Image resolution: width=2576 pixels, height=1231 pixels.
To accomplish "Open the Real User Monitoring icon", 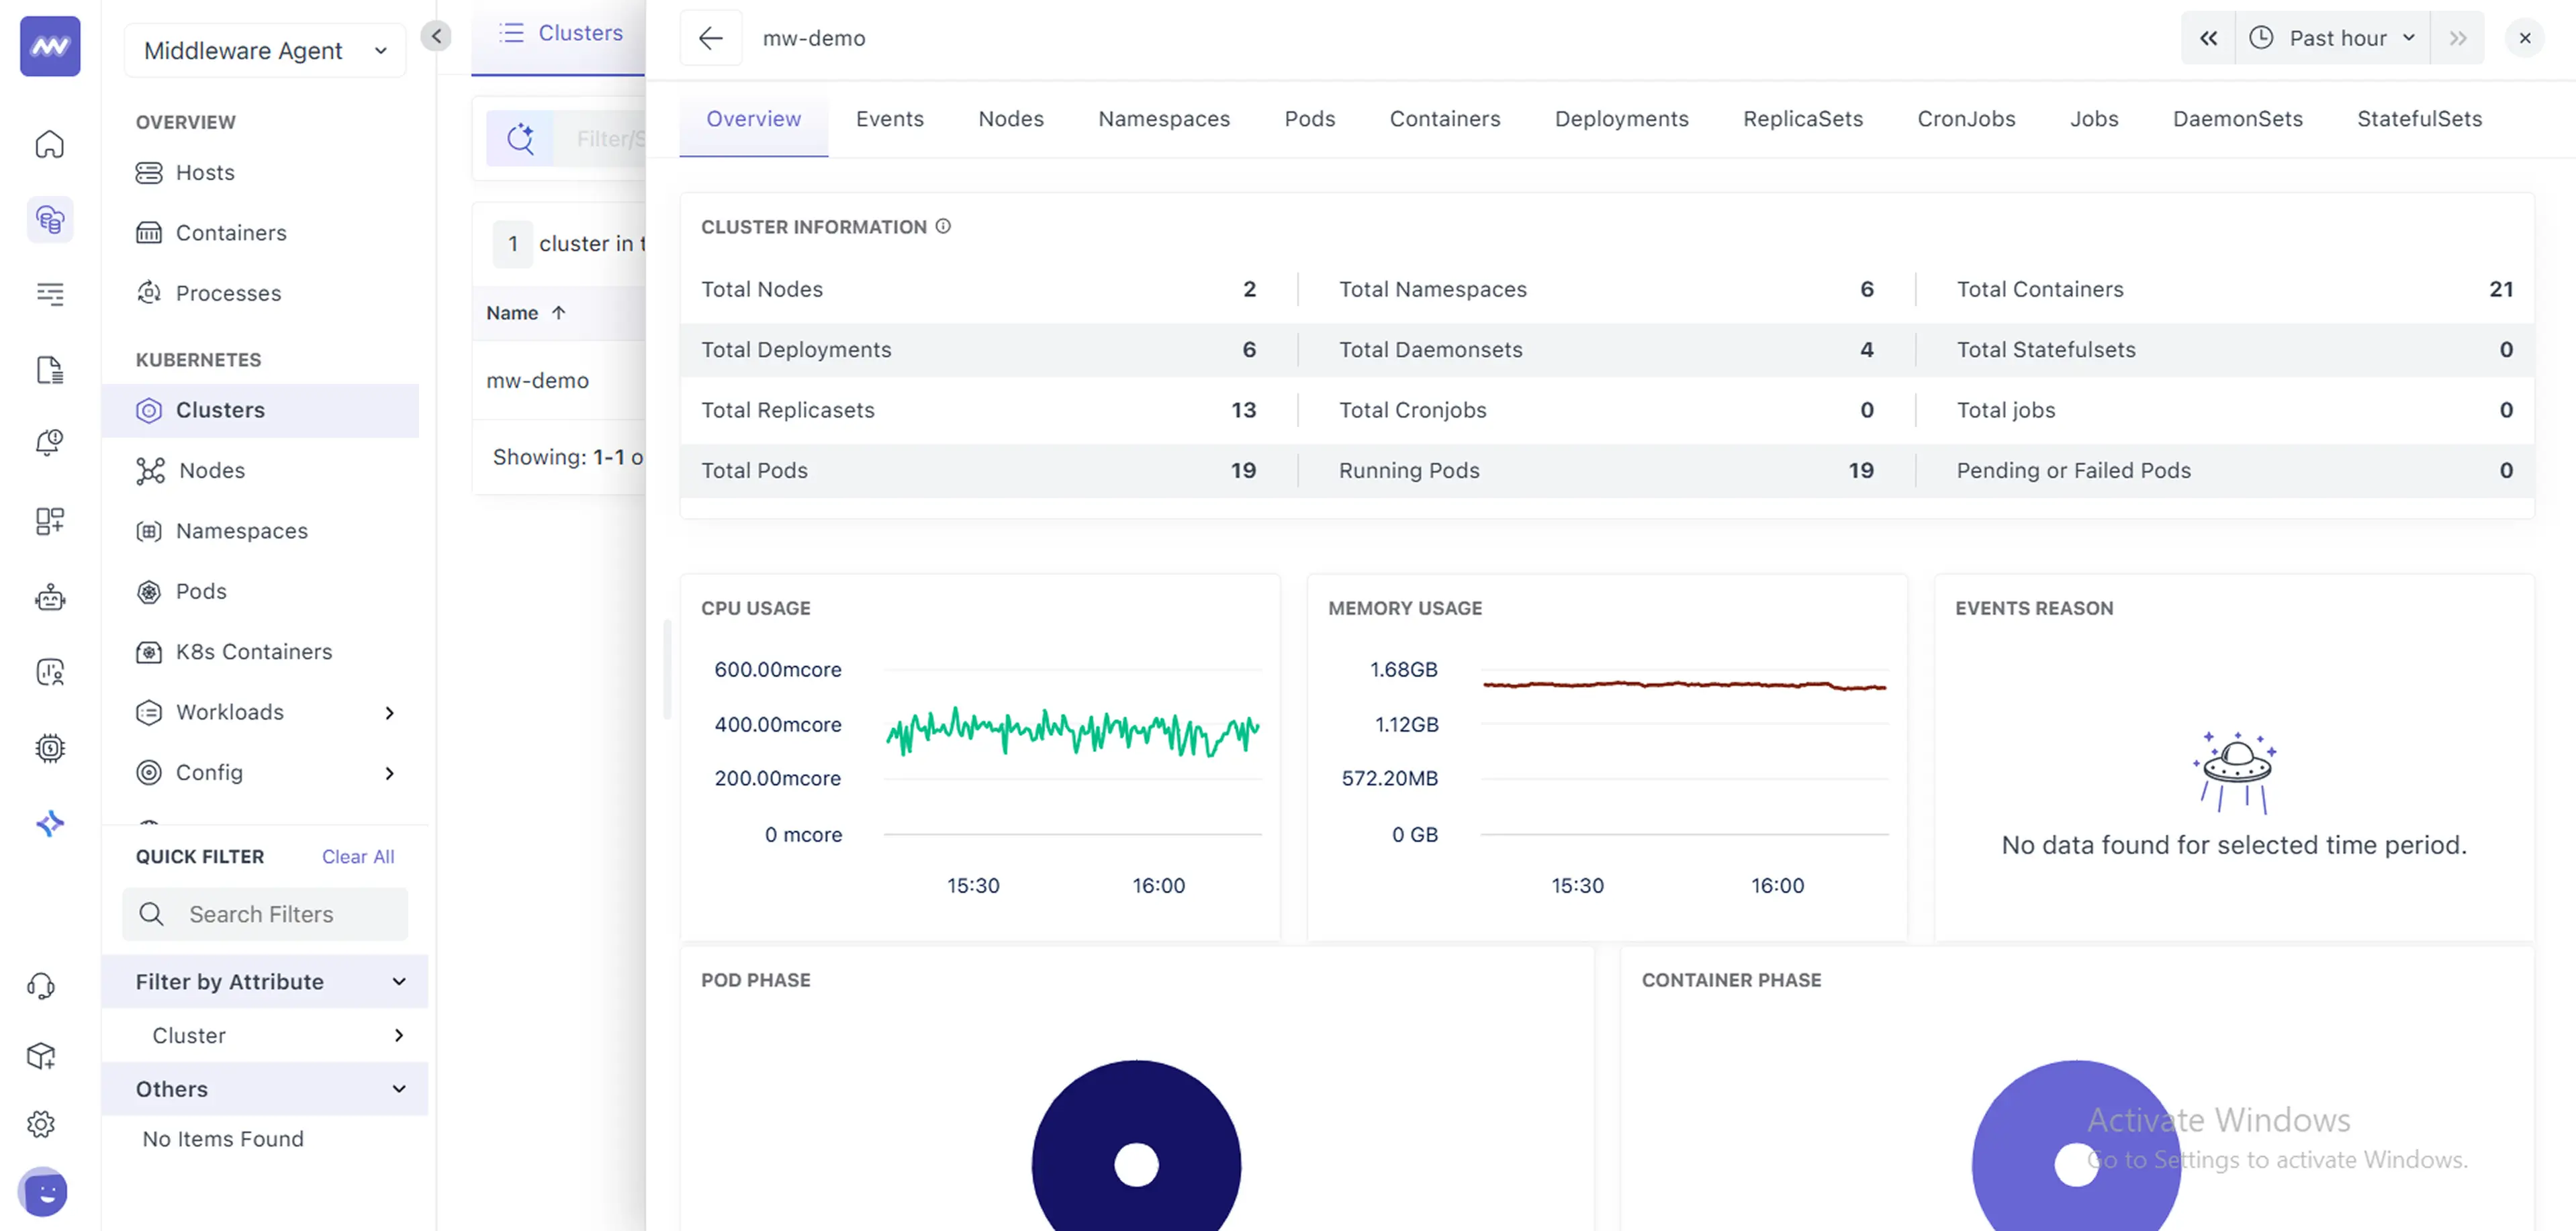I will tap(49, 671).
